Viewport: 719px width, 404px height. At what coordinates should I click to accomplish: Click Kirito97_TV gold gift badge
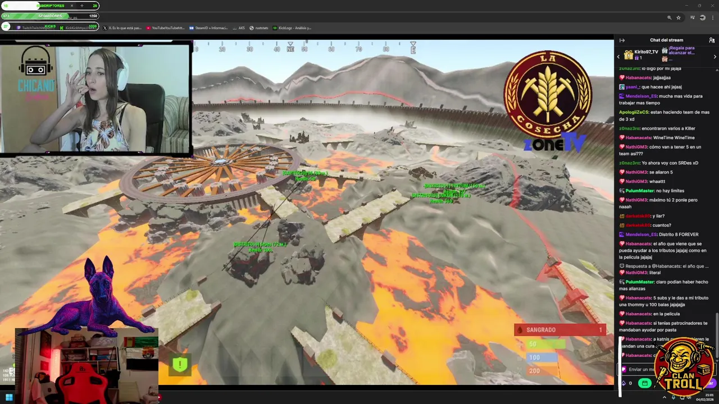[x=629, y=55]
